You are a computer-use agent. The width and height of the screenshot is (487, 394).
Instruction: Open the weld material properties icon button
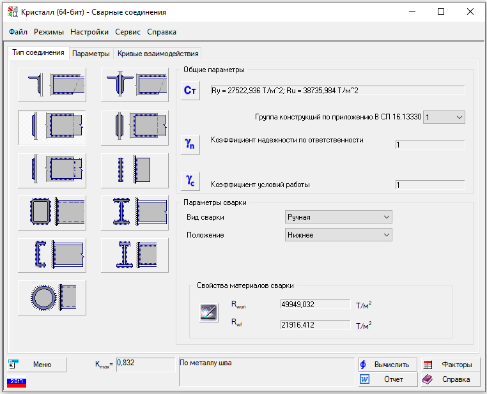click(208, 313)
